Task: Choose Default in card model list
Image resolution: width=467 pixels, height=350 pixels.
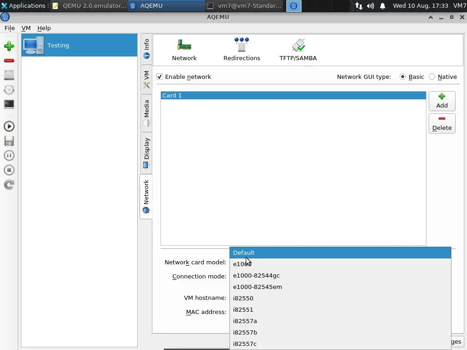Action: [340, 252]
